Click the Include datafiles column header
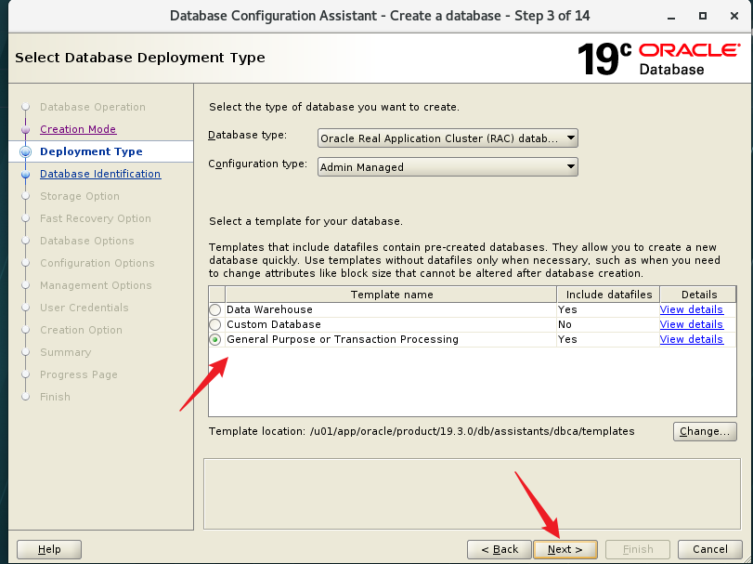753x564 pixels. (x=608, y=295)
